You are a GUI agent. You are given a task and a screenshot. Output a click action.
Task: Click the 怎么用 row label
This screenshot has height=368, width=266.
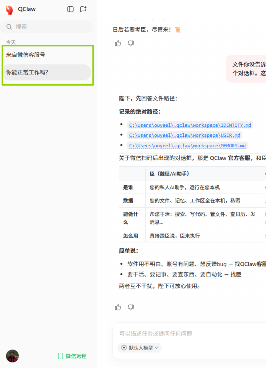pyautogui.click(x=130, y=236)
